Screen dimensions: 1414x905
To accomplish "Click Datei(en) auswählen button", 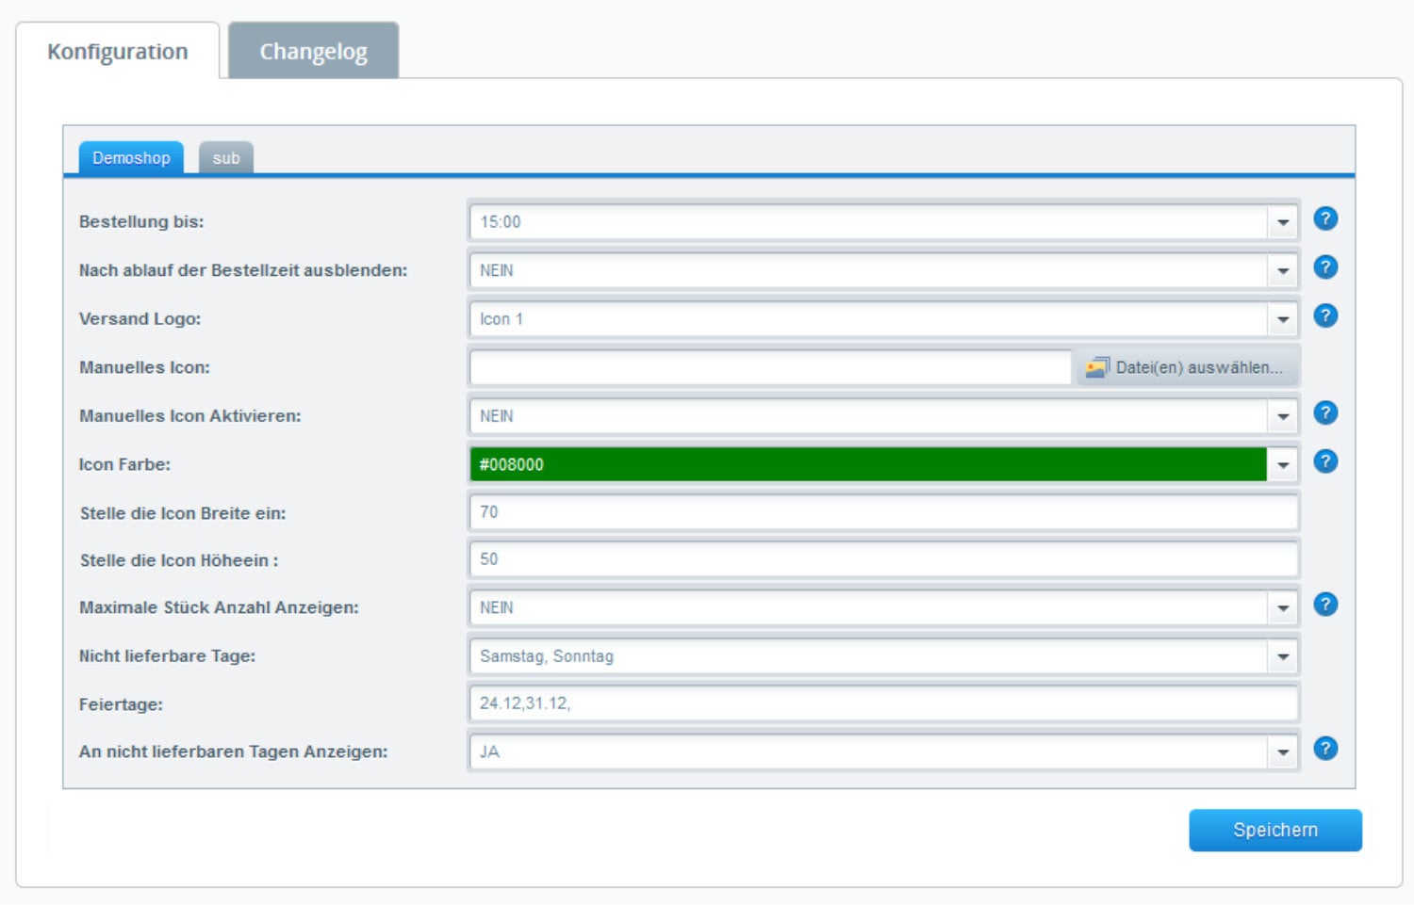I will 1186,367.
